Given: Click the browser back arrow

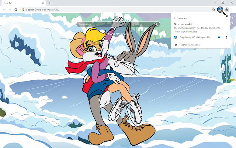Looking at the screenshot, I should pos(4,10).
